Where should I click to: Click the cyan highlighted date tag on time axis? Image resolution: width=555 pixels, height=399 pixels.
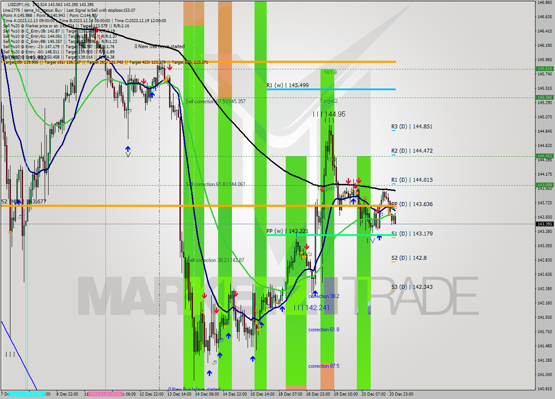coord(26,394)
